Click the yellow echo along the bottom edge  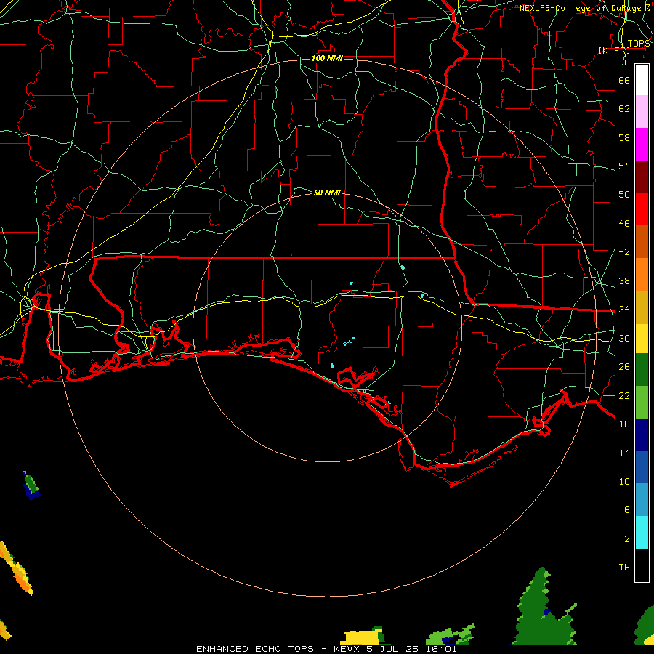[x=361, y=638]
